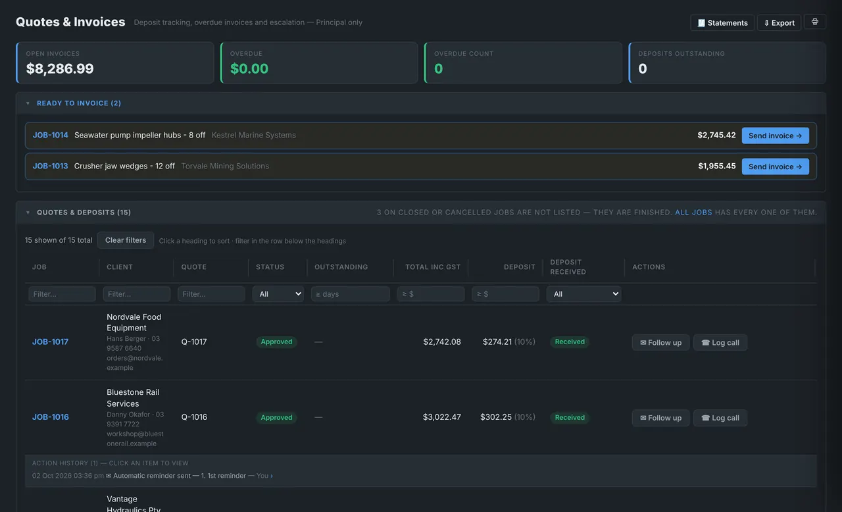This screenshot has width=842, height=512.
Task: Focus the Client filter field
Action: (137, 294)
